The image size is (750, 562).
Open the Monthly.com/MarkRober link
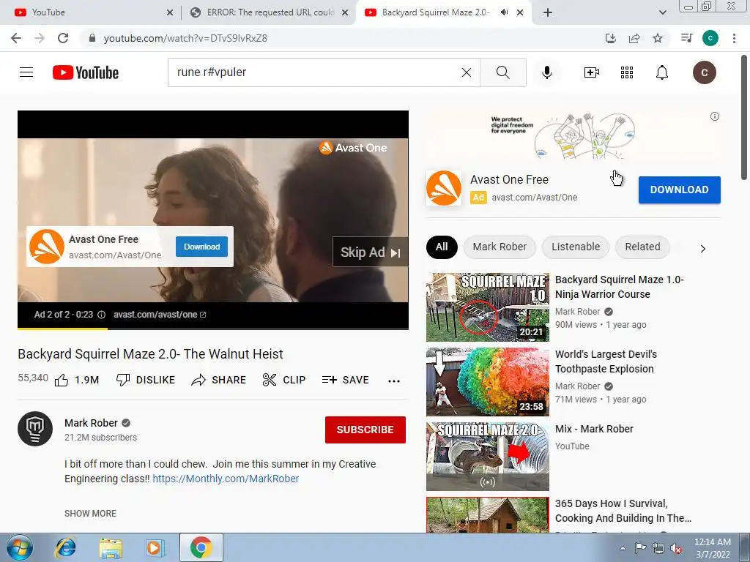[226, 479]
